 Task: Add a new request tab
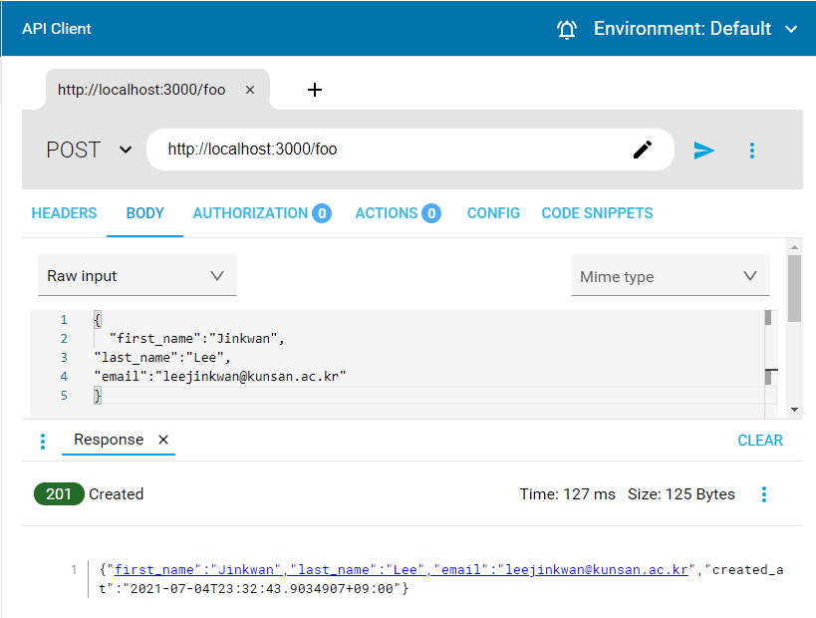[315, 90]
